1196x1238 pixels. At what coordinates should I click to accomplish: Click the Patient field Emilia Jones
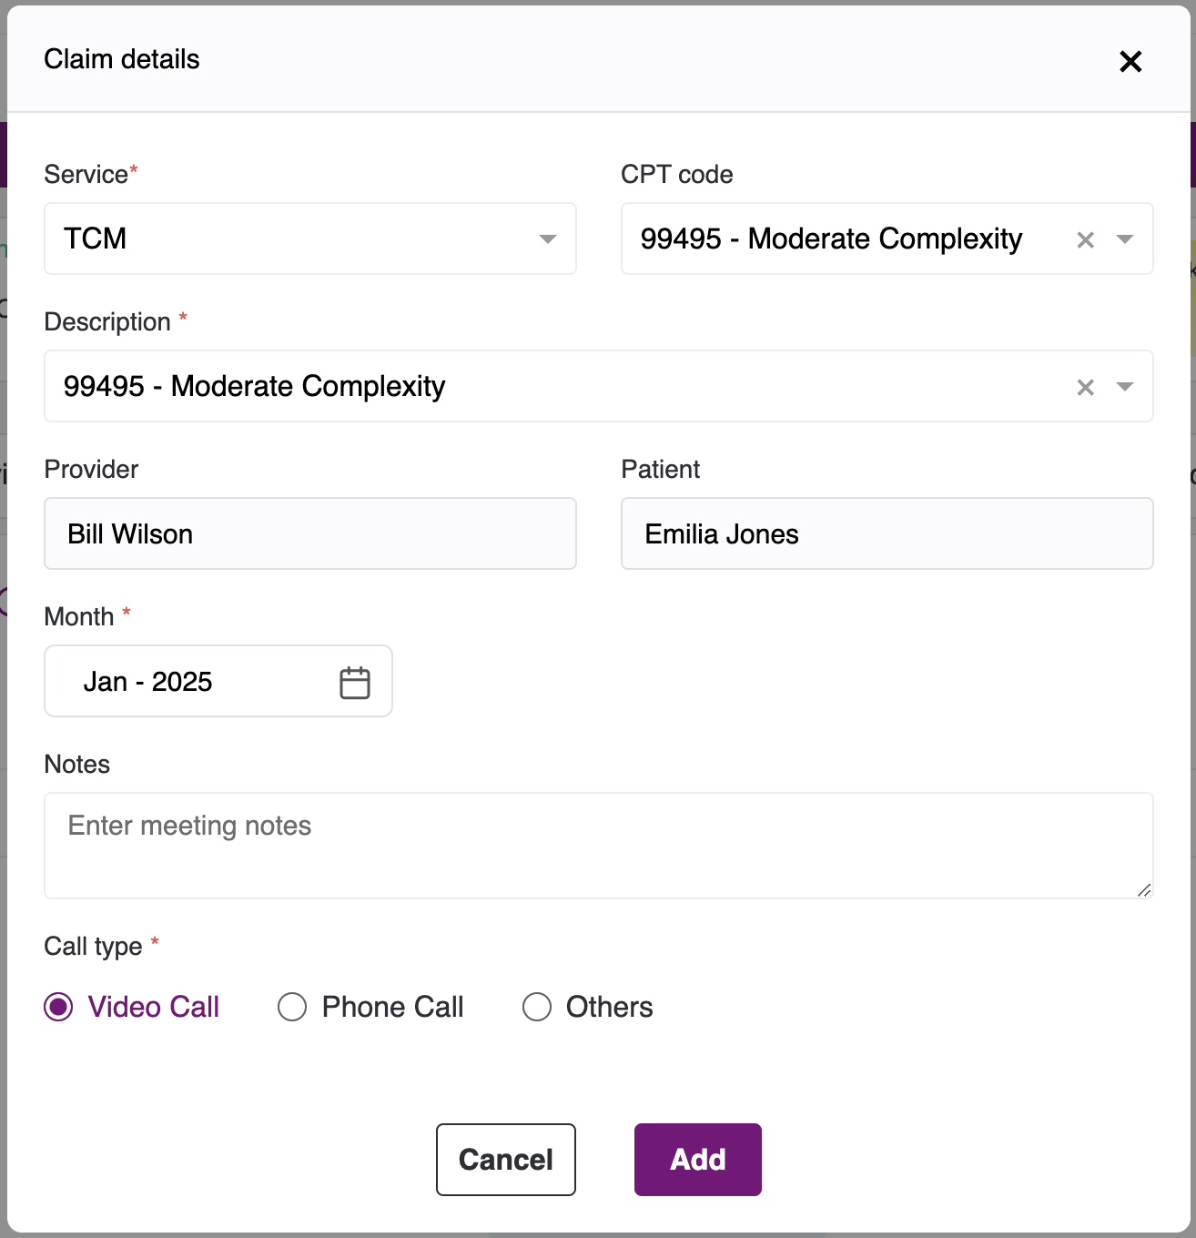click(x=887, y=533)
